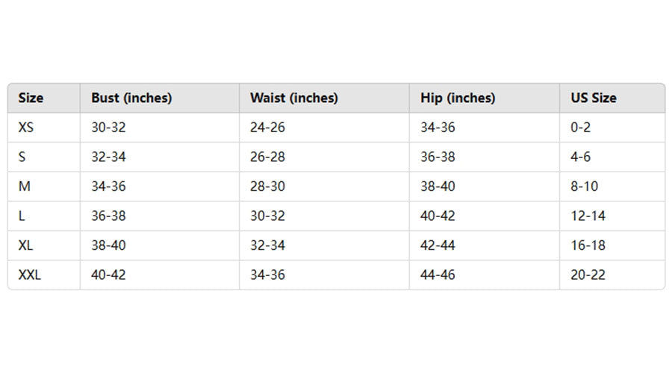Click US size 20-22 cell
The width and height of the screenshot is (672, 373).
tap(588, 275)
